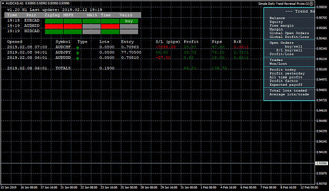Click 'Total lots traded' in the Trend panel
This screenshot has height=191, width=329.
tap(288, 91)
